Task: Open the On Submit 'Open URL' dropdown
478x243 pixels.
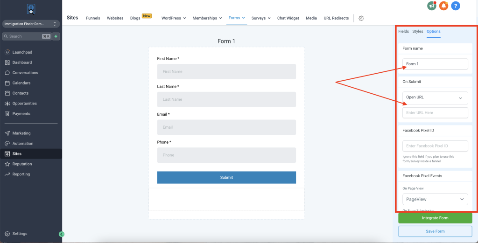Action: pyautogui.click(x=435, y=97)
